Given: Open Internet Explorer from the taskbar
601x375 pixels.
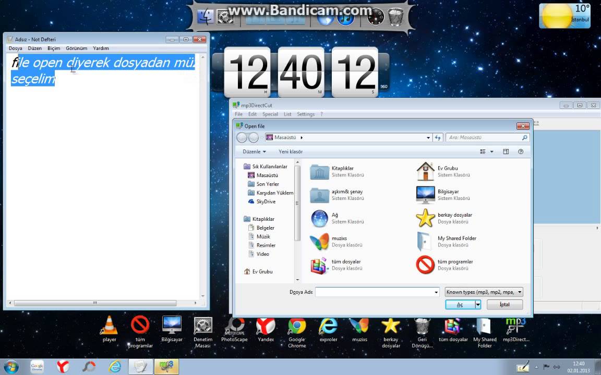Looking at the screenshot, I should click(115, 367).
